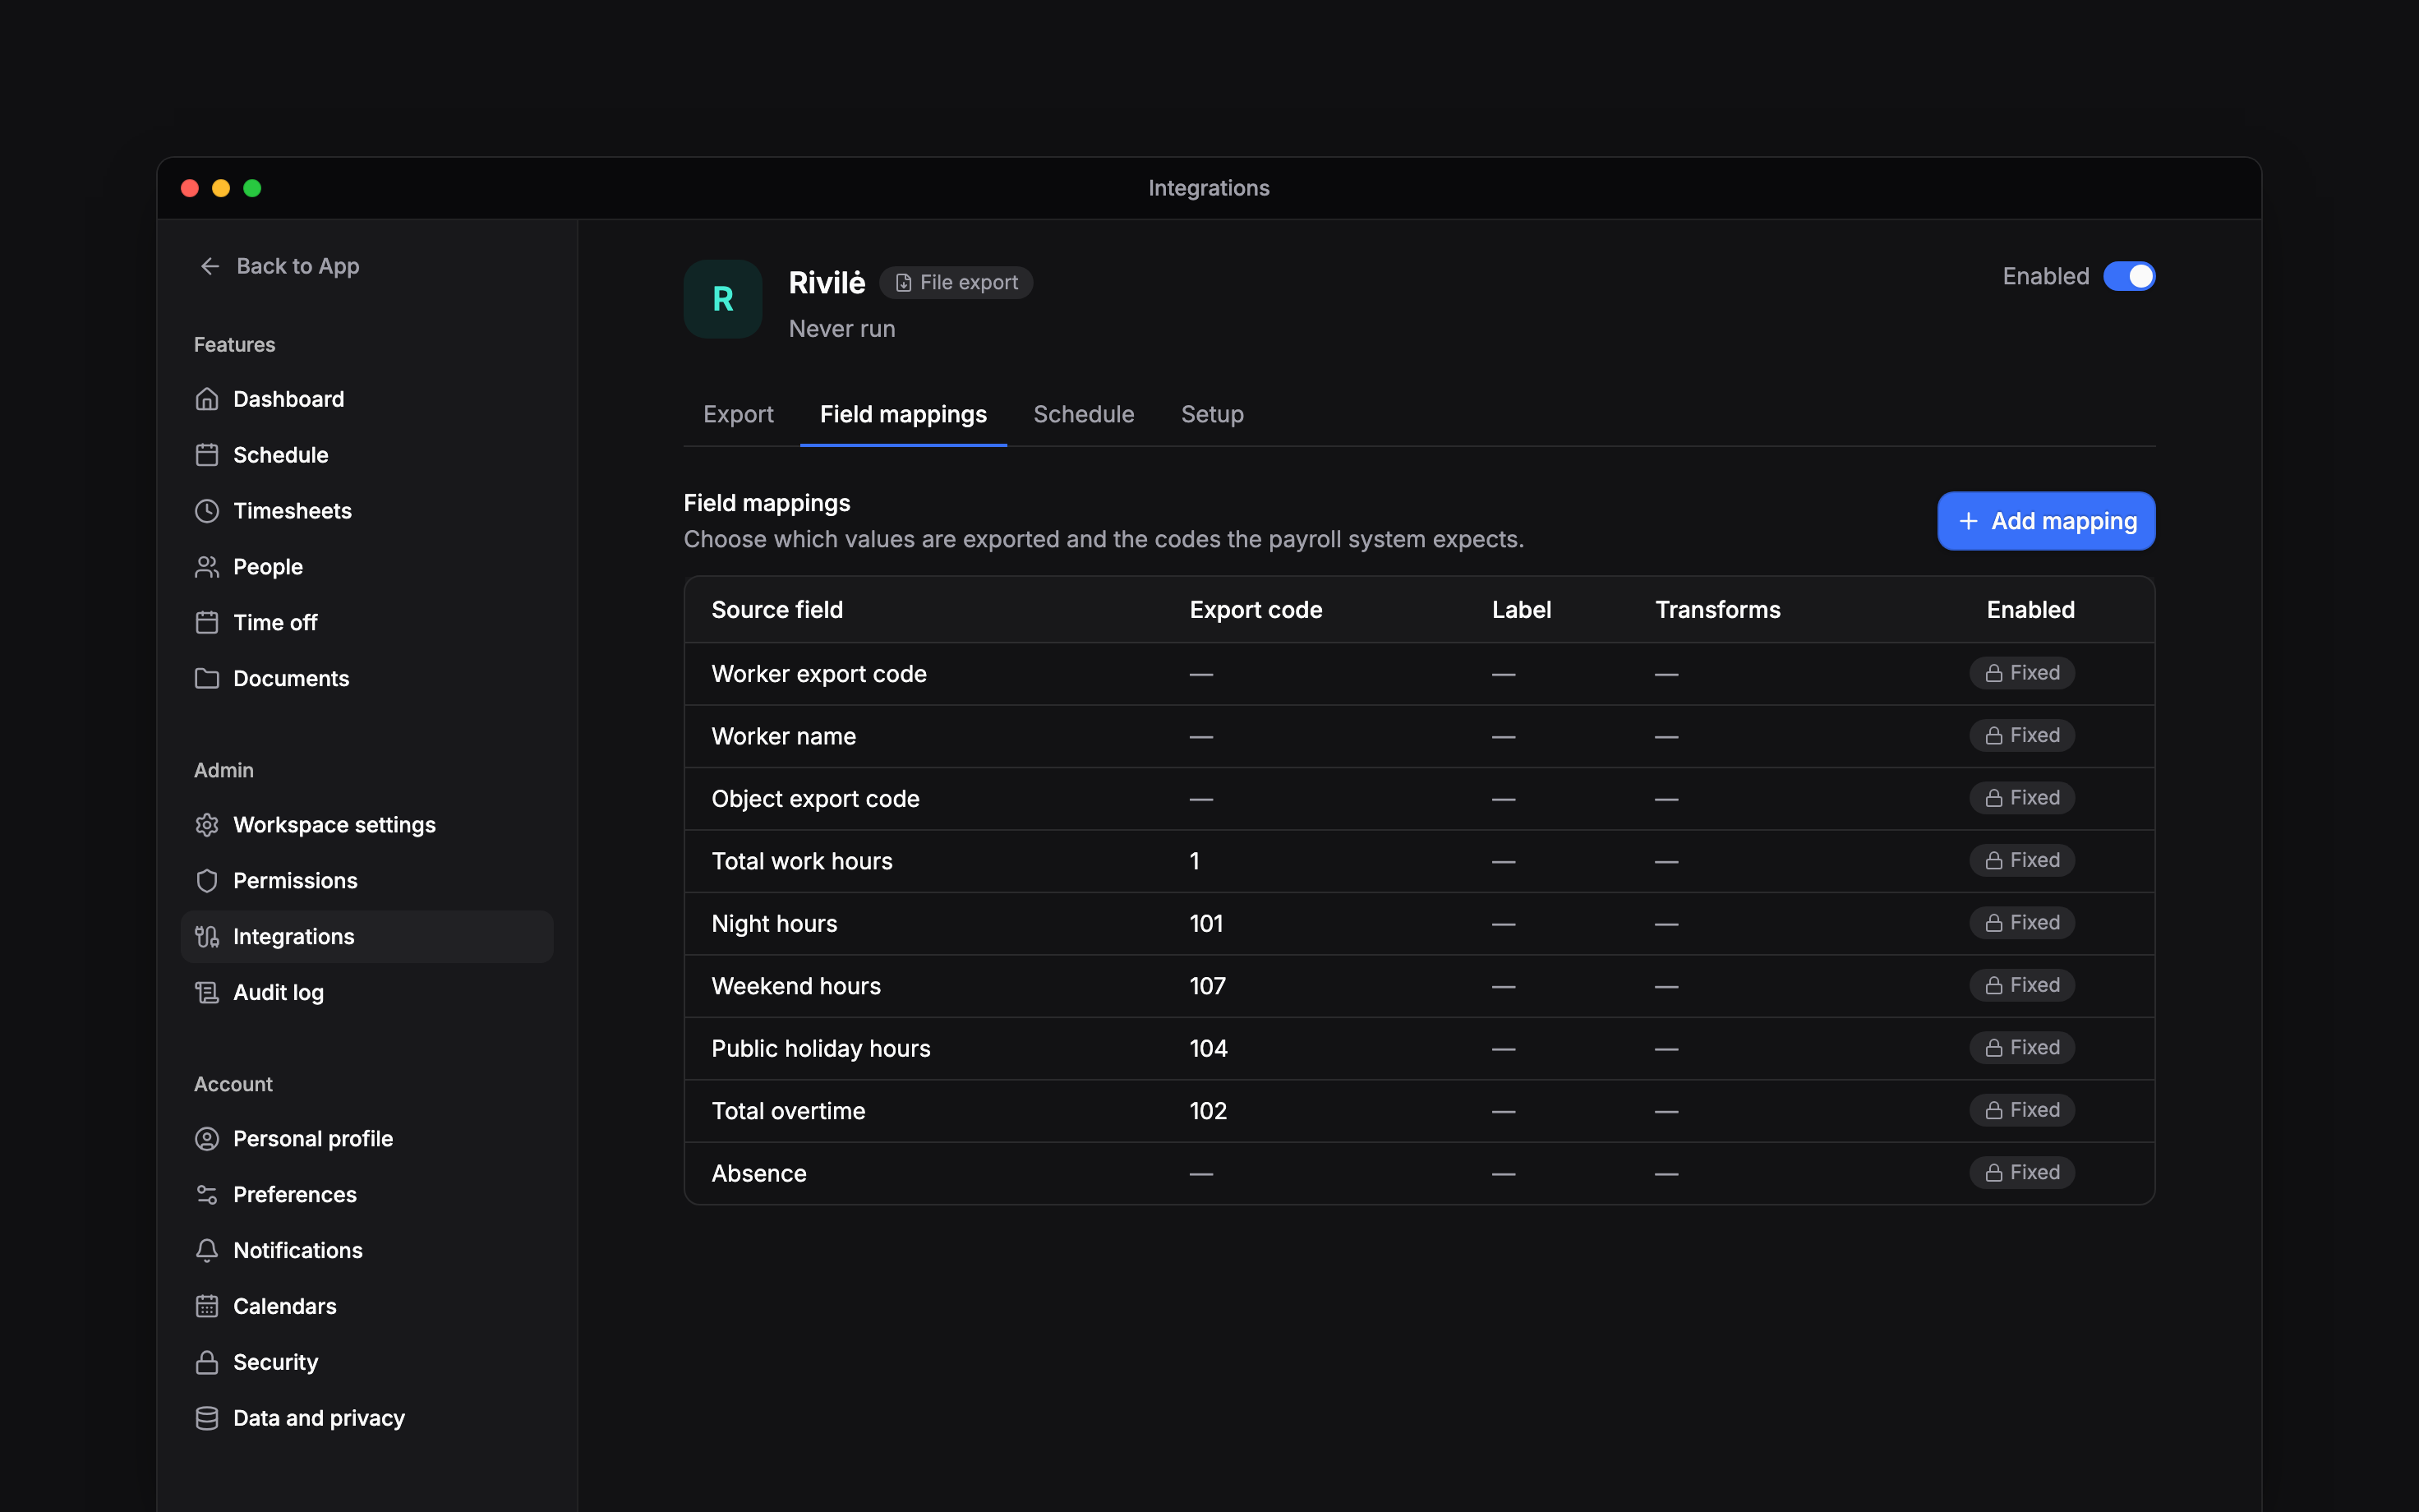2419x1512 pixels.
Task: Click the Label column header
Action: point(1522,610)
